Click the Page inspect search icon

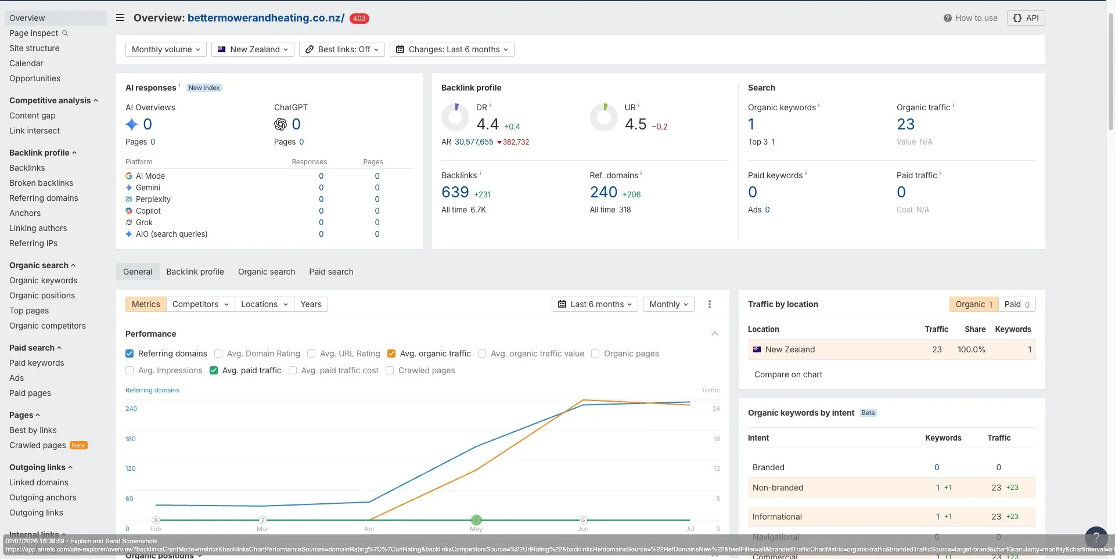(x=65, y=33)
